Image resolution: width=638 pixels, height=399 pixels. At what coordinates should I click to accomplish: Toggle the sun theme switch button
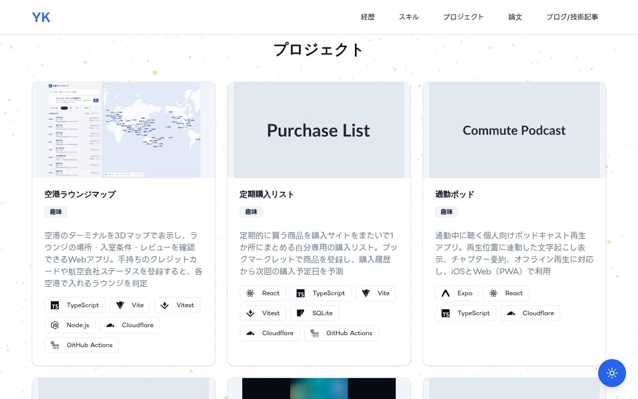(x=612, y=373)
